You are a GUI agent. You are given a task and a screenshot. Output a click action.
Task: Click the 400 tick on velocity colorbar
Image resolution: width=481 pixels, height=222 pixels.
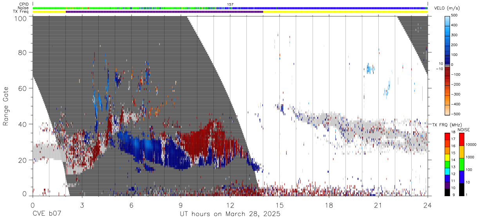pos(454,25)
